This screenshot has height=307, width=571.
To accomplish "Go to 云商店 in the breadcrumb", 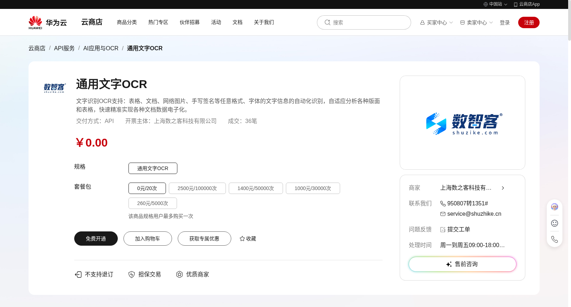I will (37, 48).
